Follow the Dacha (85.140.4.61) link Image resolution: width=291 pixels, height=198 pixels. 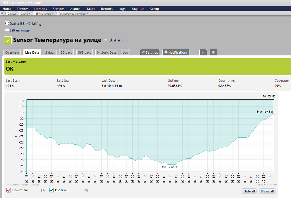point(24,24)
